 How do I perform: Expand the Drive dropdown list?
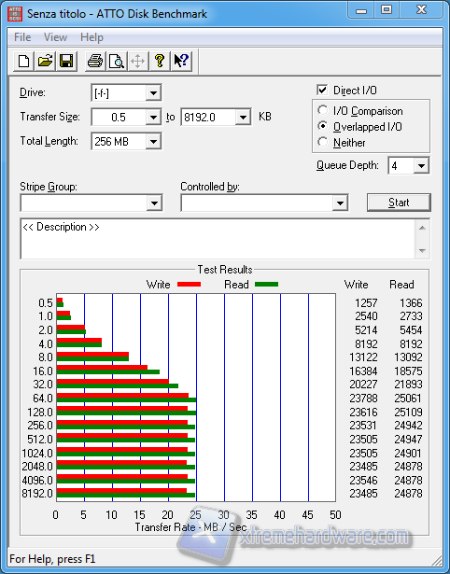[153, 93]
